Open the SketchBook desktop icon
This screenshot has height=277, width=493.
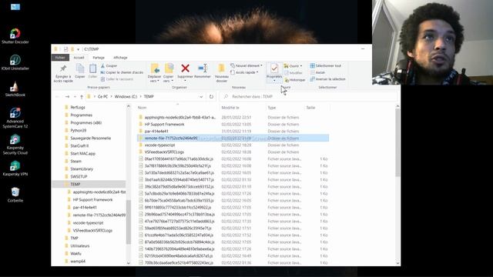(15, 89)
